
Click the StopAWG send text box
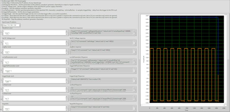pos(34,108)
